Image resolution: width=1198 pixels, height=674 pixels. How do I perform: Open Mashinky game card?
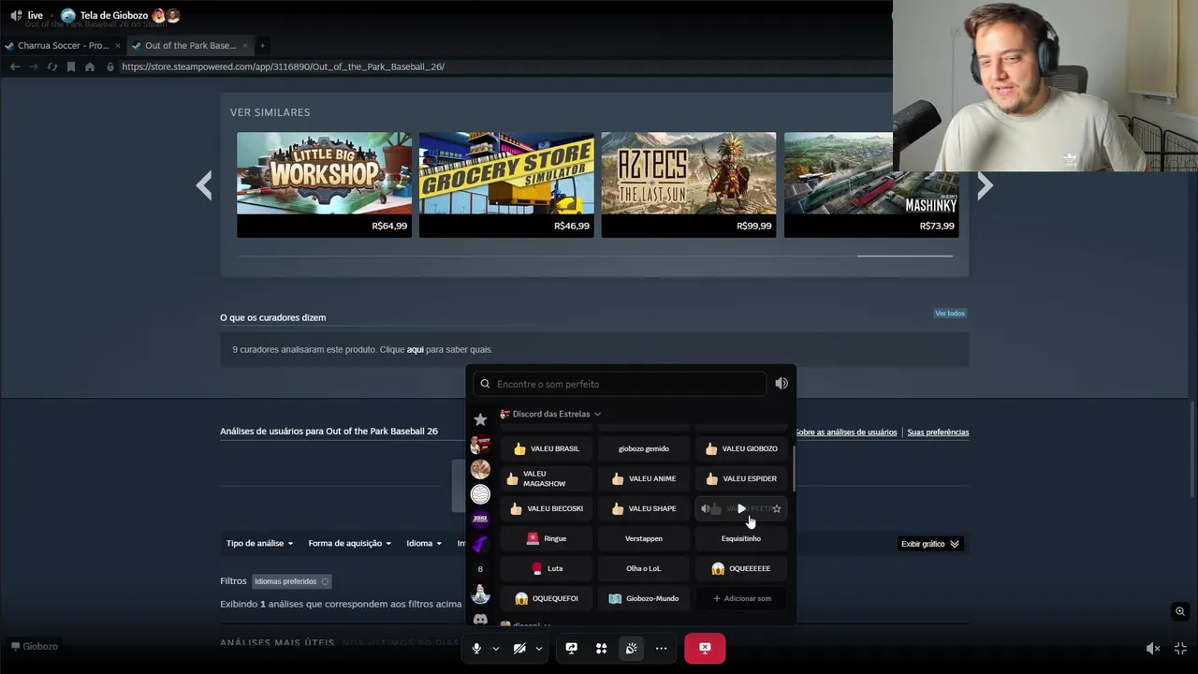(x=870, y=184)
